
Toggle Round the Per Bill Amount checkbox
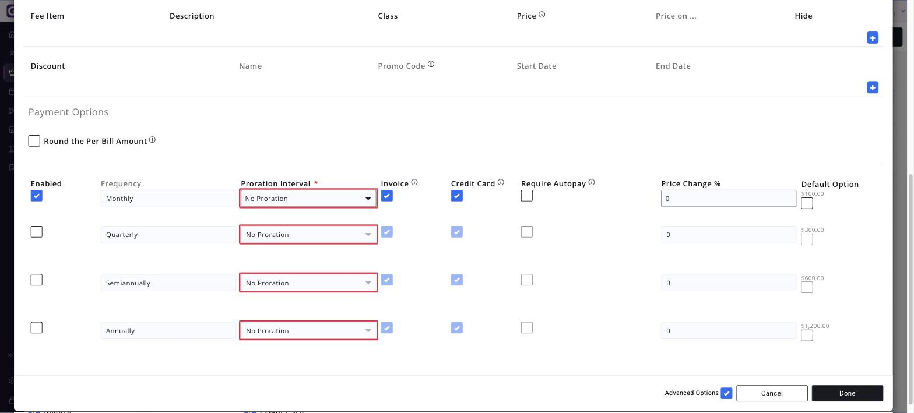click(x=34, y=141)
